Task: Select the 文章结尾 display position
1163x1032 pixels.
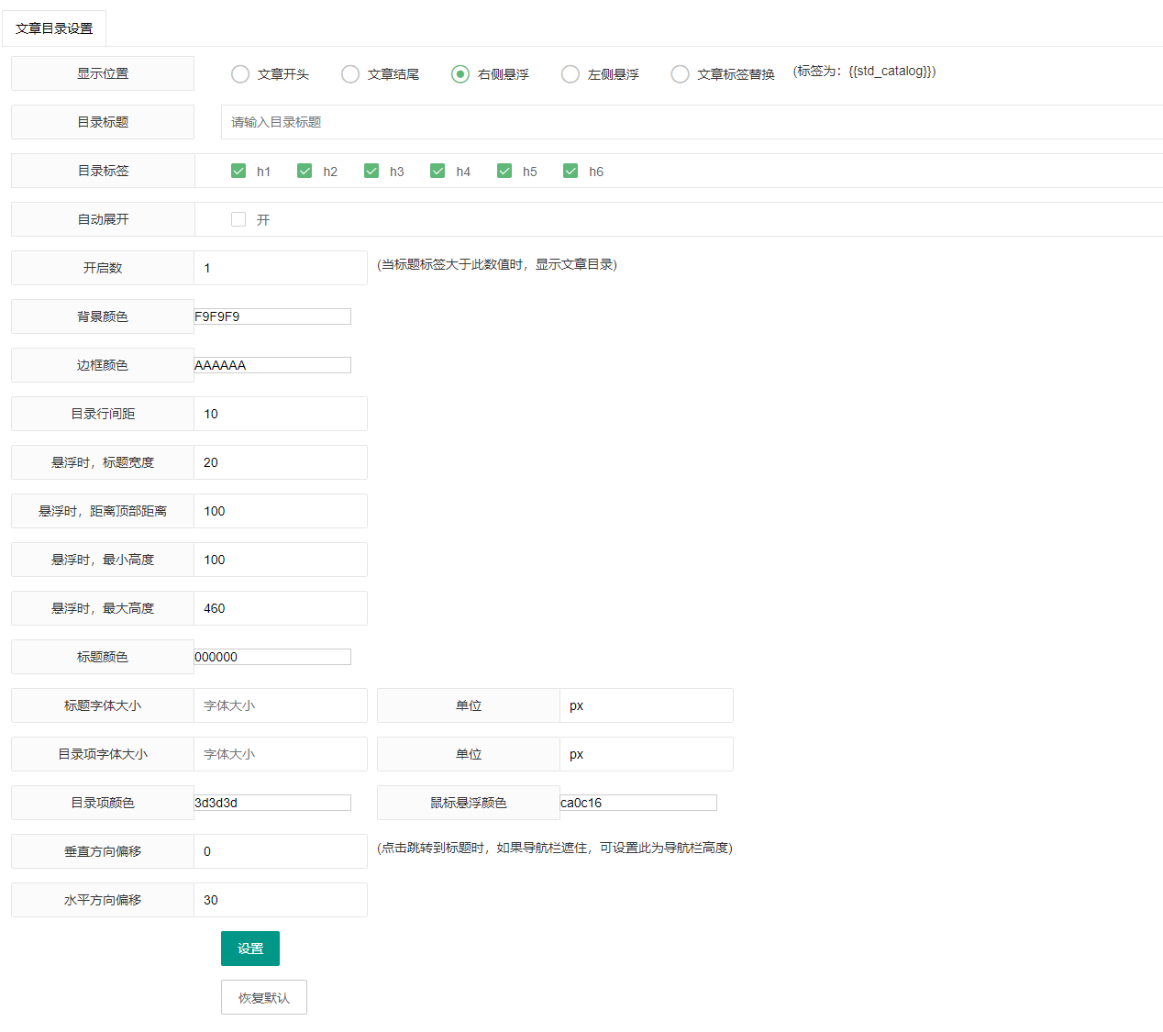Action: click(x=350, y=74)
